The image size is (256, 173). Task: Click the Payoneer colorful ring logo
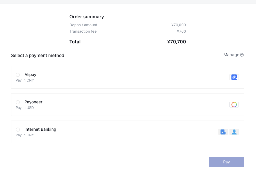pyautogui.click(x=234, y=105)
